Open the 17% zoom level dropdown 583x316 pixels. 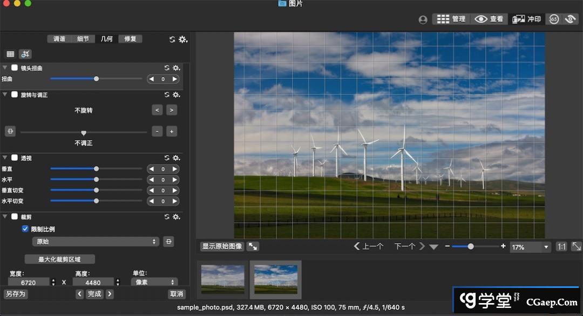(x=530, y=247)
